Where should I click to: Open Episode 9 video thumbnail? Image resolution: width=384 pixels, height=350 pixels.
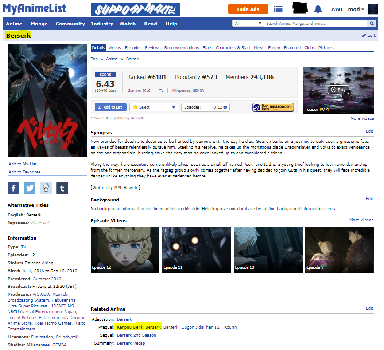339,250
